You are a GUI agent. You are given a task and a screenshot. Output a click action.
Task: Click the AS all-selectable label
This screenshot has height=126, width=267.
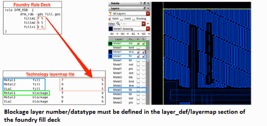point(133,34)
